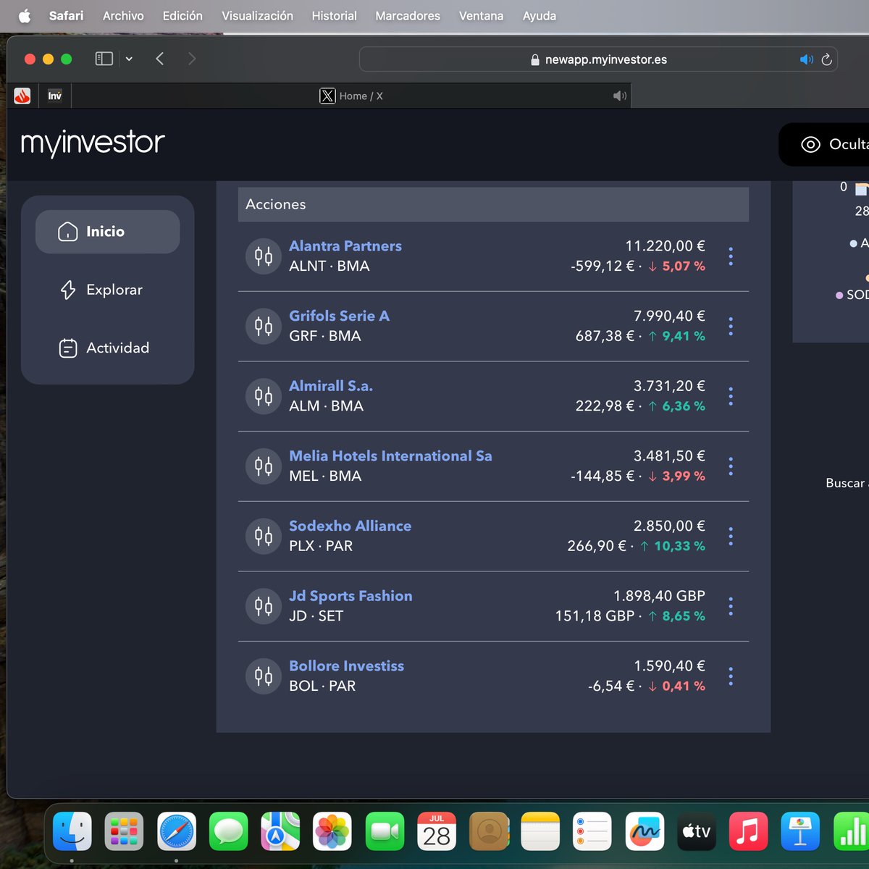This screenshot has height=869, width=869.
Task: Mute the Home / X tab audio
Action: point(620,96)
